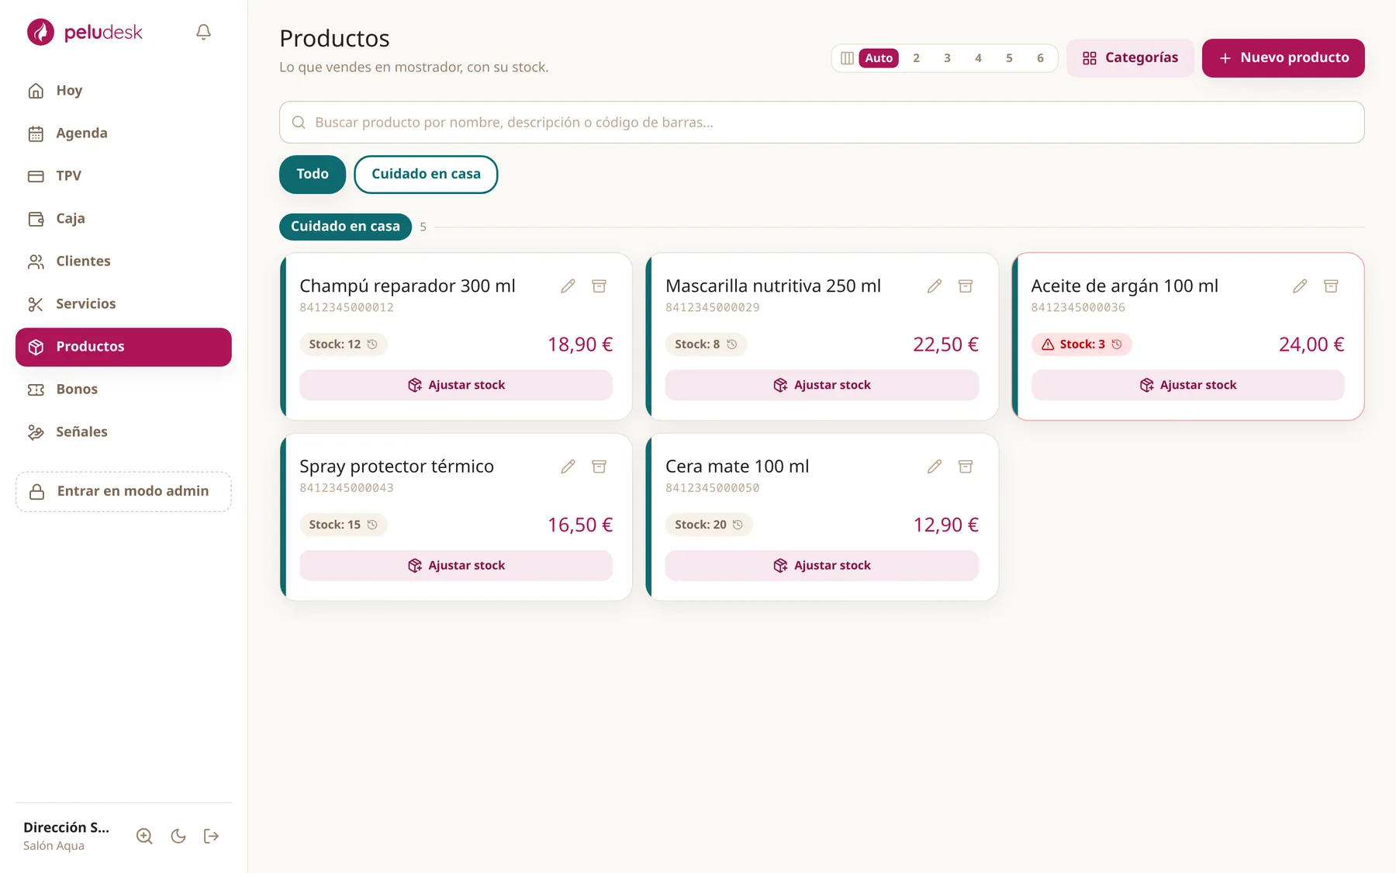Screen dimensions: 1396x873
Task: Focus the product search field
Action: pos(821,122)
